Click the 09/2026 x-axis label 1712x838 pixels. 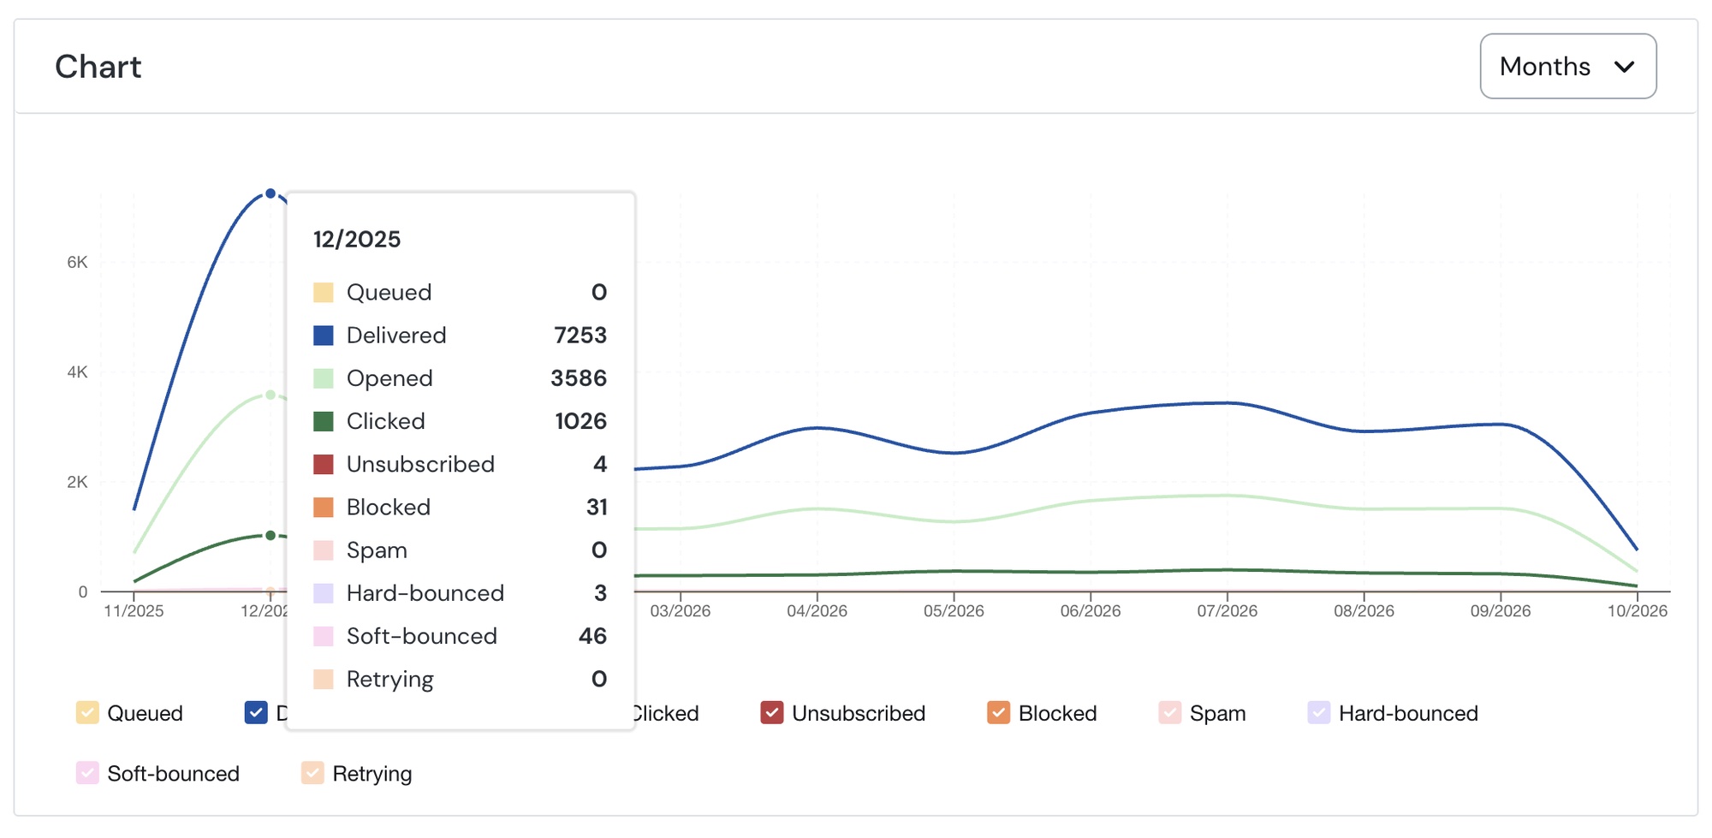1501,611
